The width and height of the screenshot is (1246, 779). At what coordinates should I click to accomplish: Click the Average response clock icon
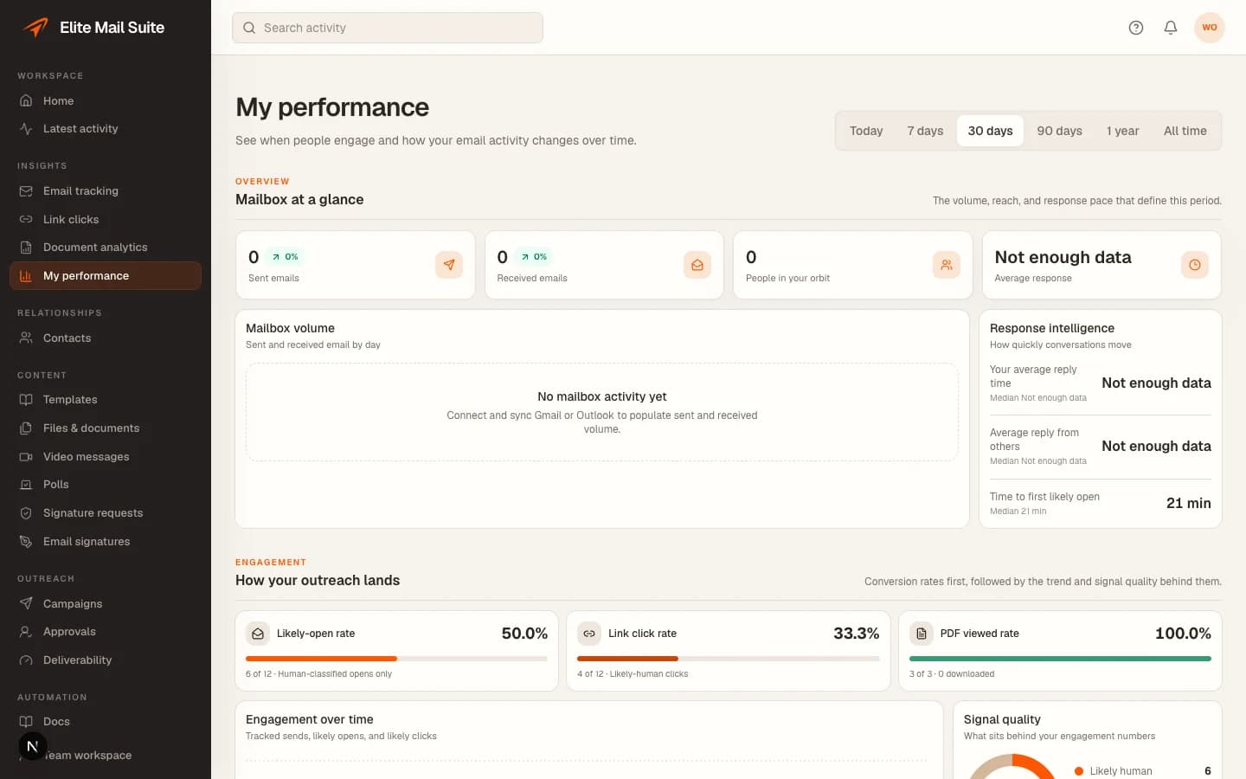[x=1195, y=265]
